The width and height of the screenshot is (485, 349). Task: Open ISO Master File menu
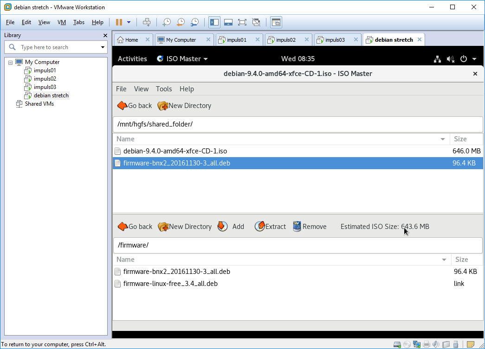click(121, 89)
